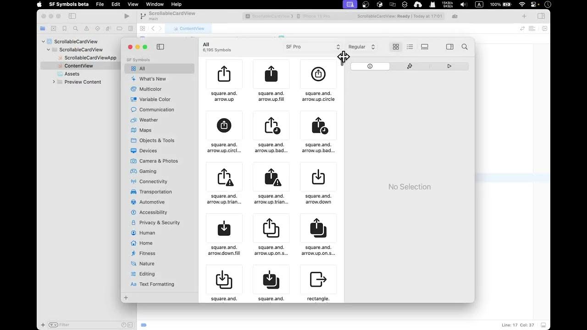Open the Camera & Photos category
The image size is (587, 330).
pyautogui.click(x=160, y=161)
